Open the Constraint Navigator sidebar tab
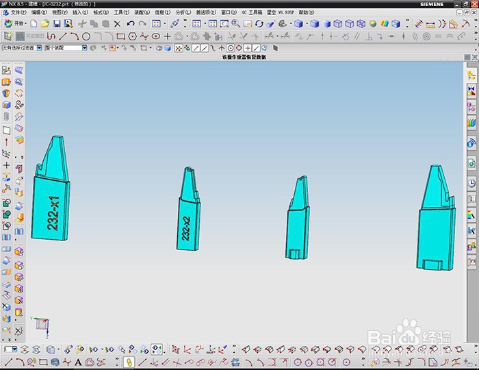Viewport: 479px width, 370px height. 471,91
